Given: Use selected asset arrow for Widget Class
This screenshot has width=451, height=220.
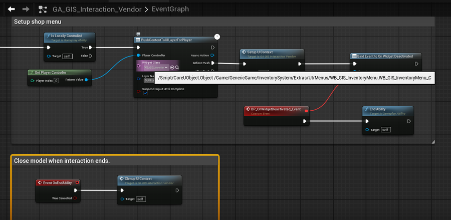Looking at the screenshot, I should 172,67.
